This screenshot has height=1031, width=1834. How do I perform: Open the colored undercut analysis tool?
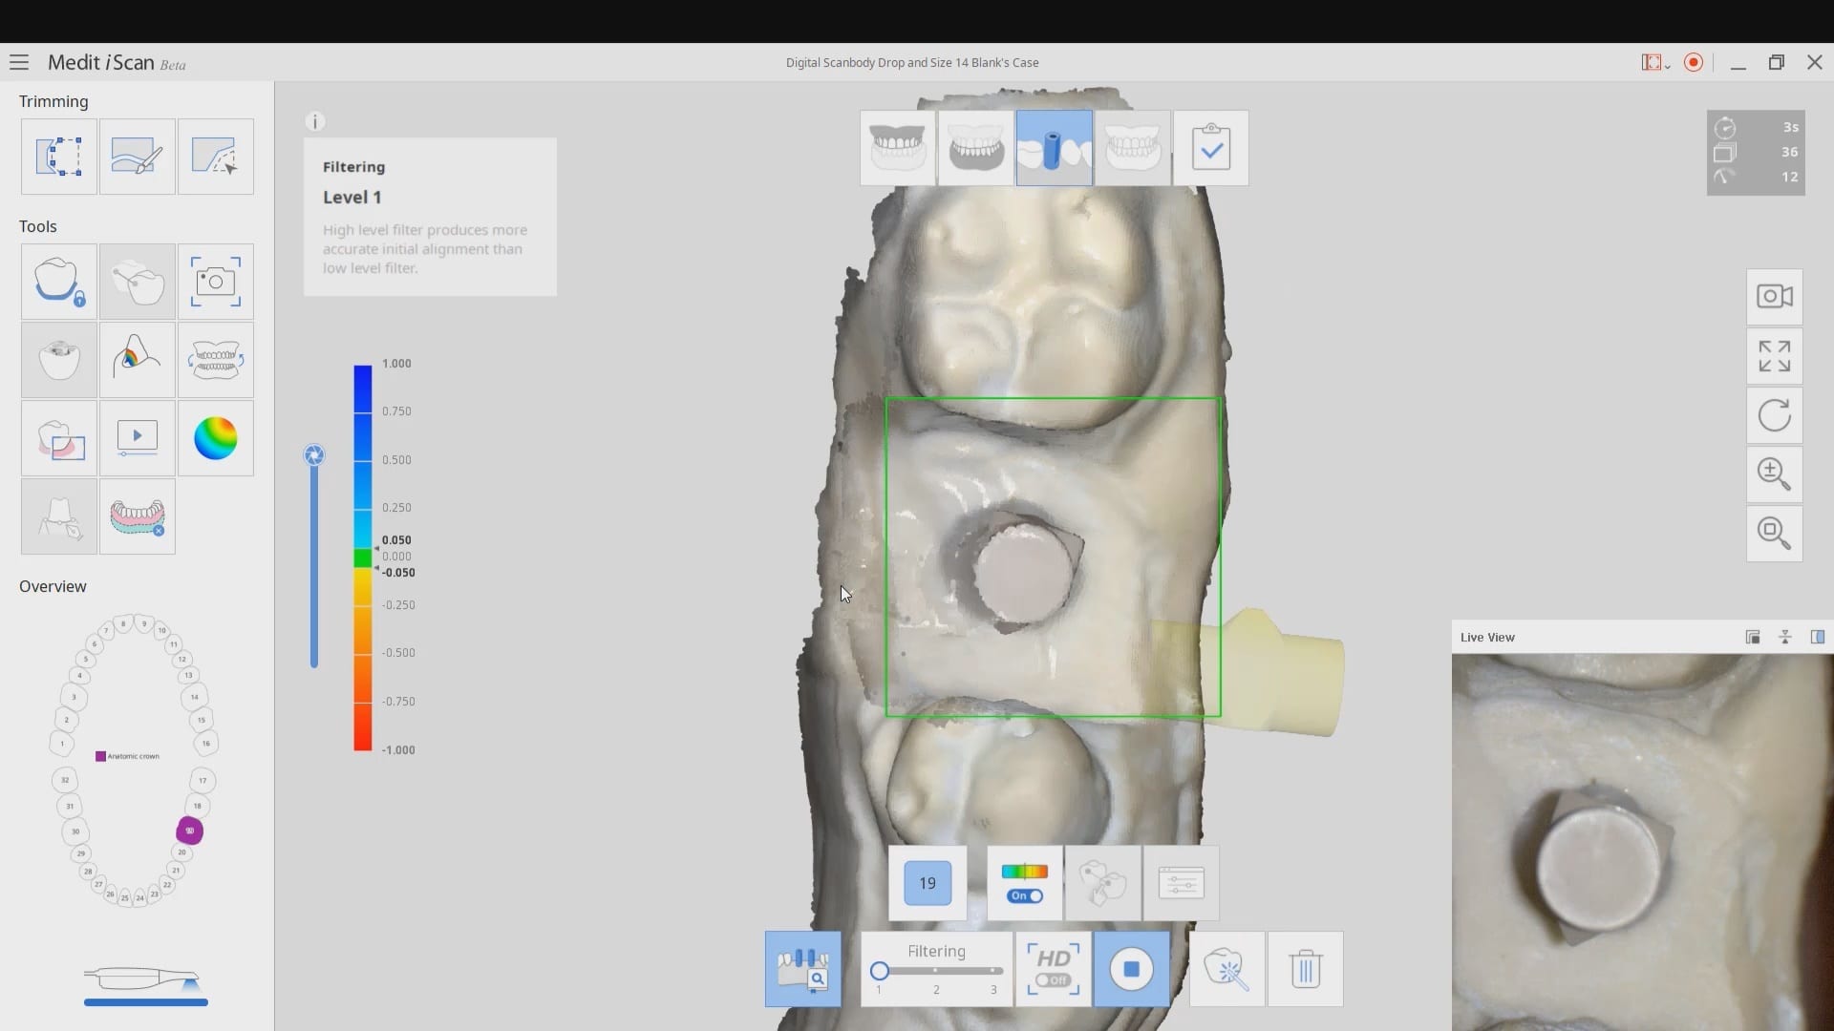(x=138, y=360)
